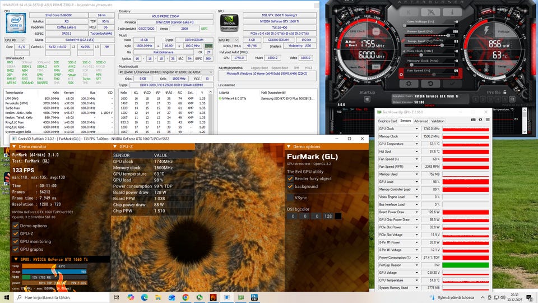Enable VSync checkbox in FurMark
This screenshot has width=538, height=303.
point(290,198)
